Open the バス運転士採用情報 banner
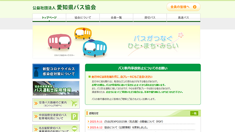The image size is (235, 132). (x=56, y=88)
